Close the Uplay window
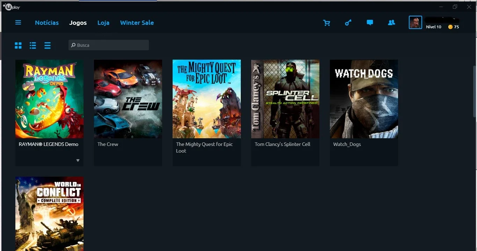The height and width of the screenshot is (251, 477). point(469,7)
